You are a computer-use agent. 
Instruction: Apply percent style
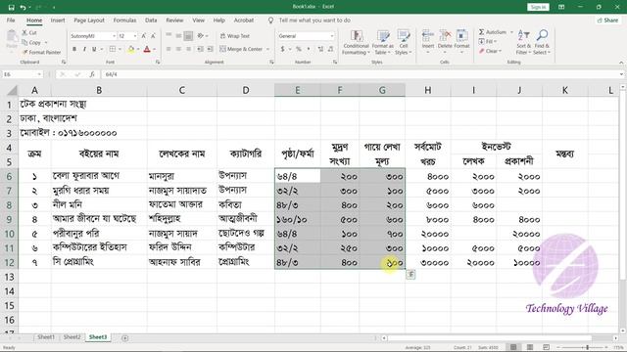298,49
